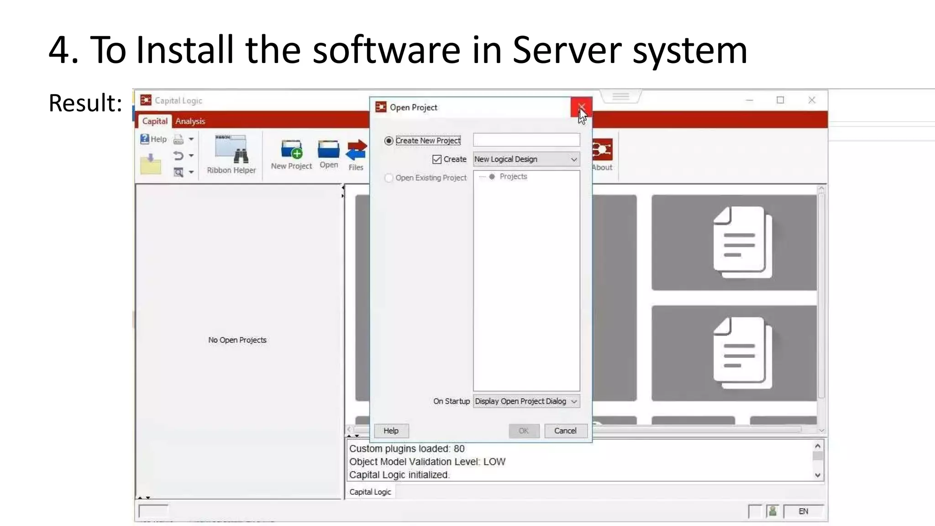Maximize the Capital Logic window

click(780, 100)
